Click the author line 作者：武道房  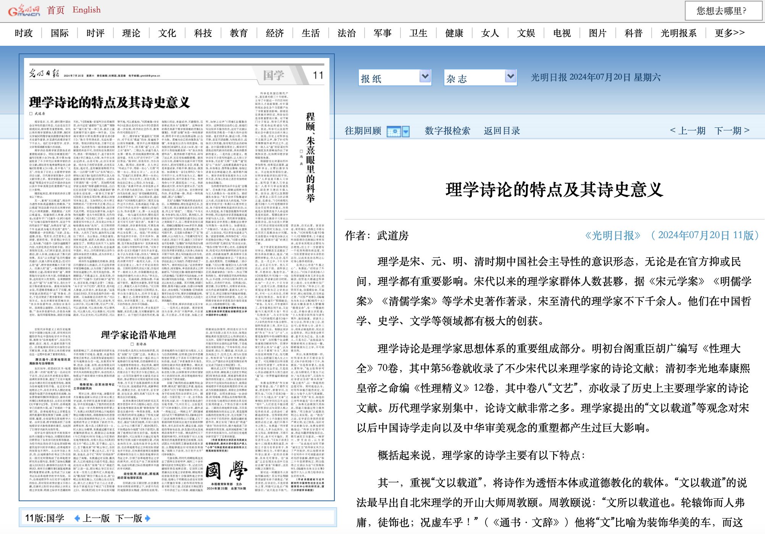[376, 236]
